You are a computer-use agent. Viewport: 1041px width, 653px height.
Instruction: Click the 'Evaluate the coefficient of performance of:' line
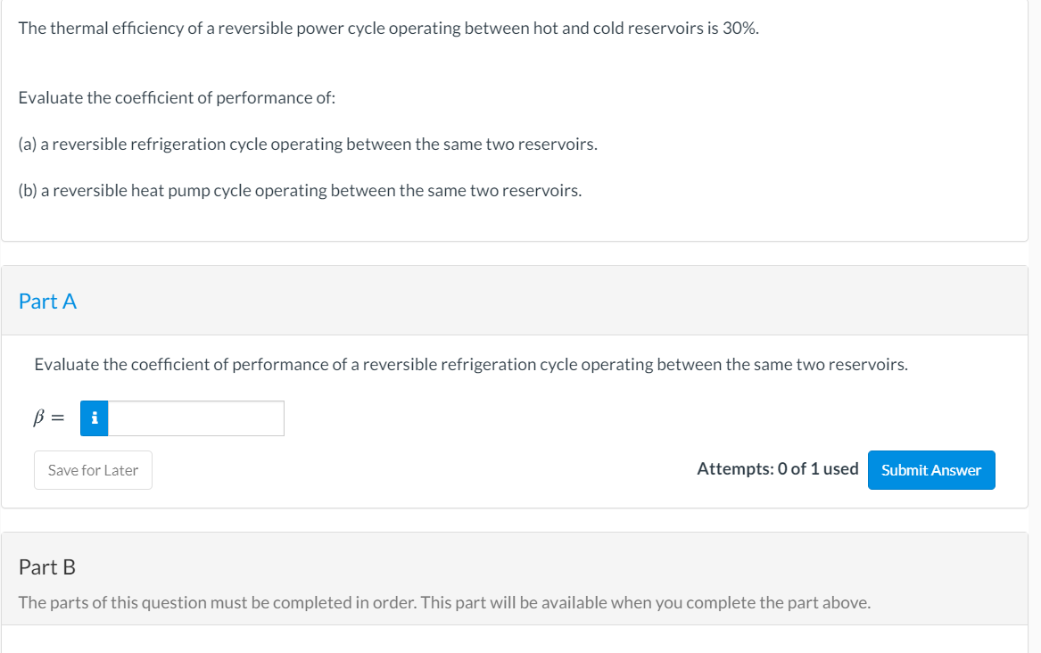tap(177, 97)
